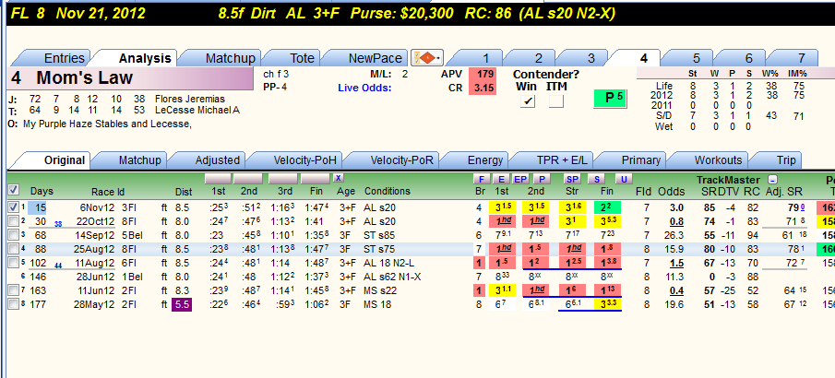Screen dimensions: 835x378
Task: Toggle the select-all checkbox beside Days header
Action: coord(14,190)
